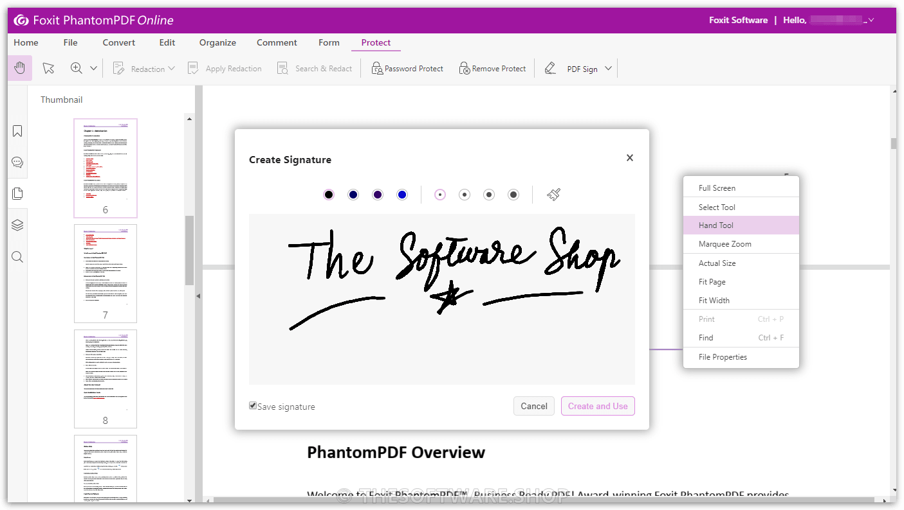Click the Redaction tool icon
Viewport: 904px width, 510px height.
[118, 69]
